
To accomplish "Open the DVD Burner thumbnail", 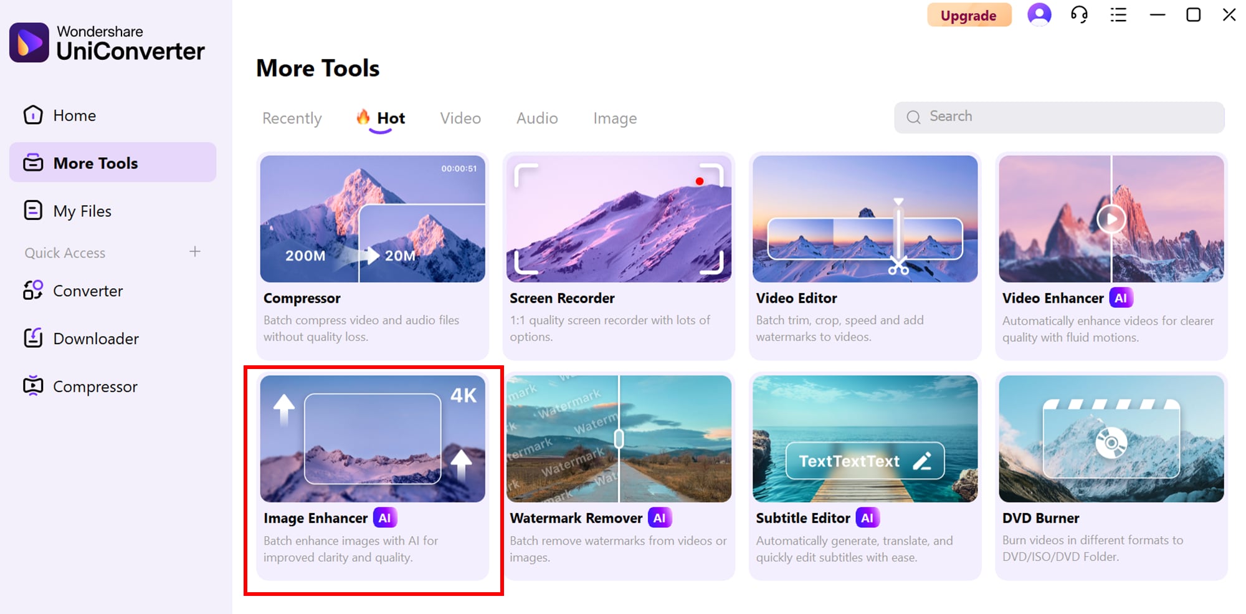I will pos(1111,438).
